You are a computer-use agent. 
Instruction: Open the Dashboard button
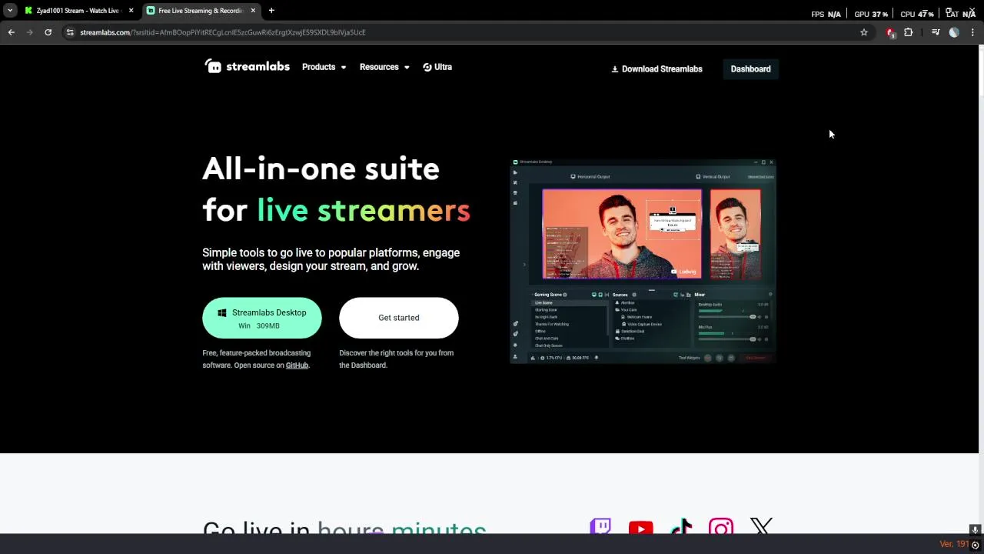click(750, 69)
